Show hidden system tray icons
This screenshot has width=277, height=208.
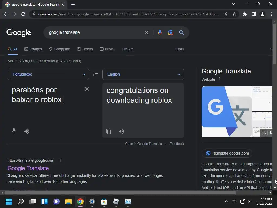(x=226, y=201)
